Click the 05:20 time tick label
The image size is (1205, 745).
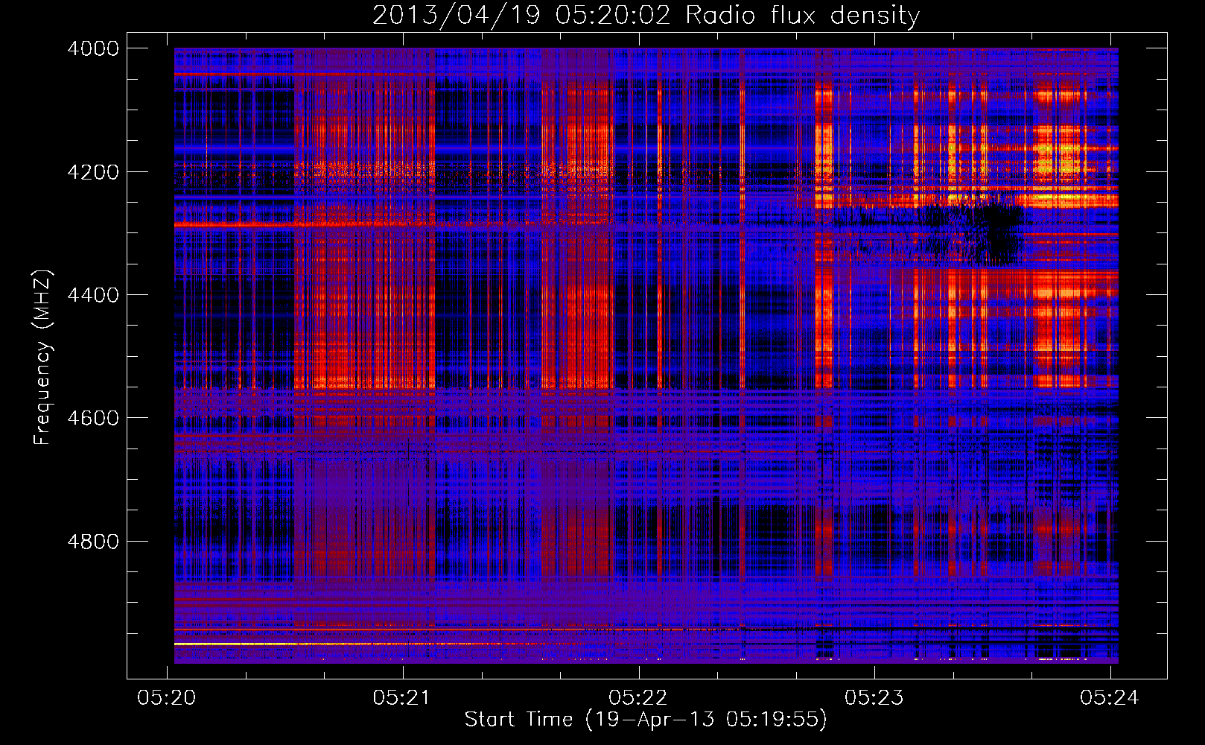pos(167,697)
